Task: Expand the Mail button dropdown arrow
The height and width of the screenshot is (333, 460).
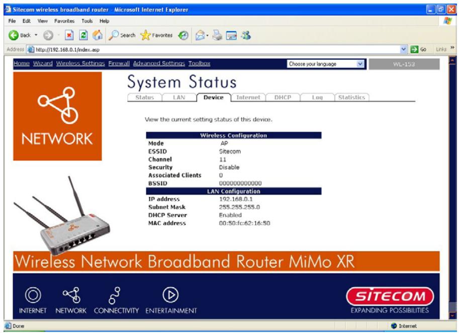Action: click(x=208, y=36)
